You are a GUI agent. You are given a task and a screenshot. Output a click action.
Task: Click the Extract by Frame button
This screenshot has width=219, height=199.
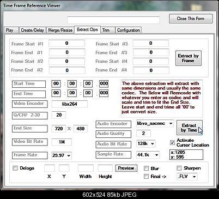(x=188, y=58)
